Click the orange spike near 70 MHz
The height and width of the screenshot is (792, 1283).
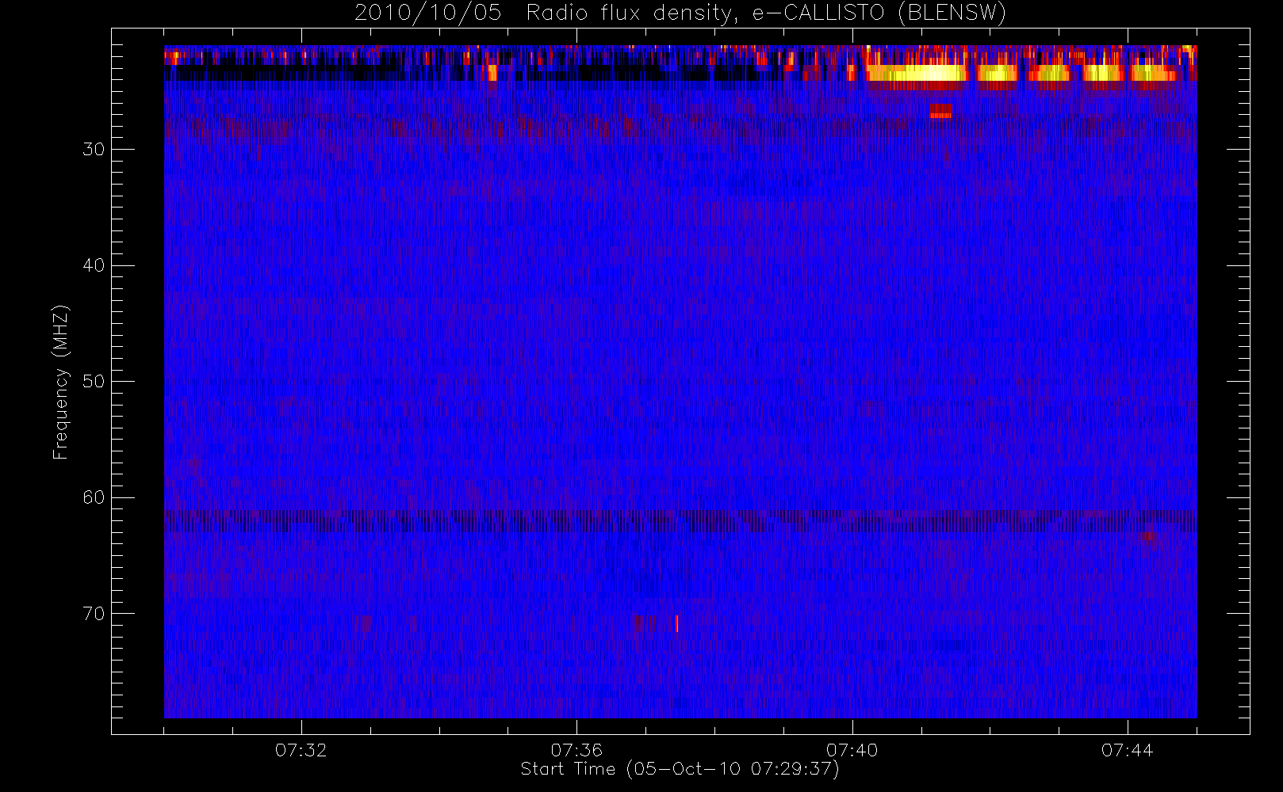coord(676,625)
